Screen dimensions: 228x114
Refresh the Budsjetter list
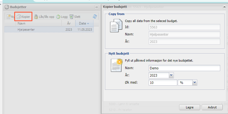click(95, 17)
